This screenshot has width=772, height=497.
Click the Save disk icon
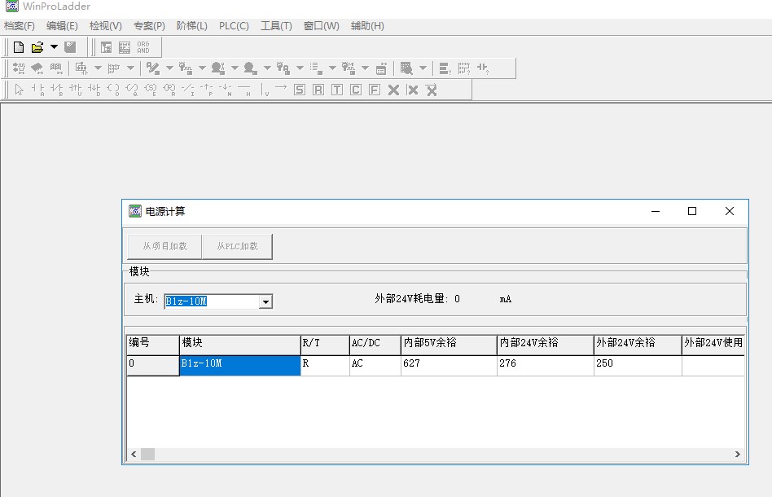pos(71,47)
